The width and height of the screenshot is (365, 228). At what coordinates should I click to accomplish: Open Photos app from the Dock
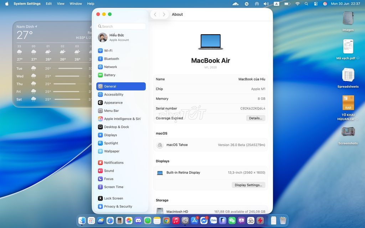(x=129, y=220)
